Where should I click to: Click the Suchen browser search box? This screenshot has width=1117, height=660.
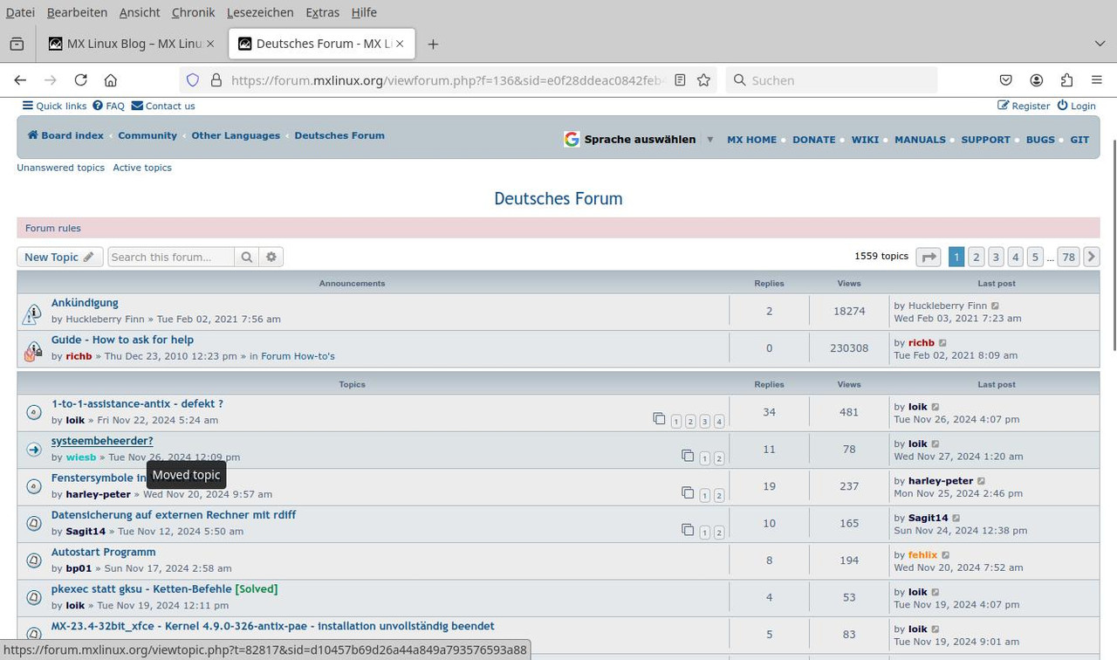click(x=832, y=79)
